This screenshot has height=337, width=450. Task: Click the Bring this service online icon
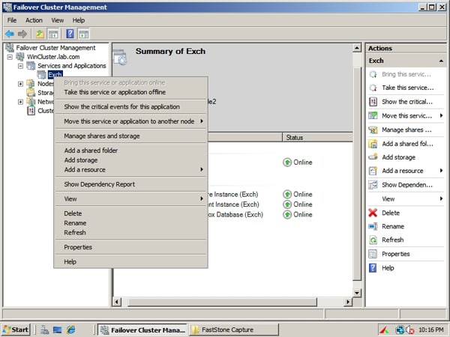[x=373, y=74]
